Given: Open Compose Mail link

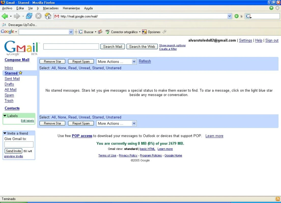Looking at the screenshot, I should click(17, 60).
